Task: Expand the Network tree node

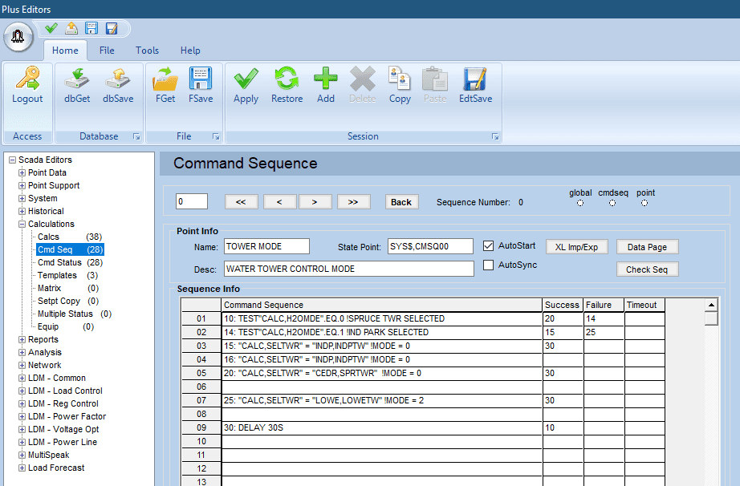Action: coord(22,365)
